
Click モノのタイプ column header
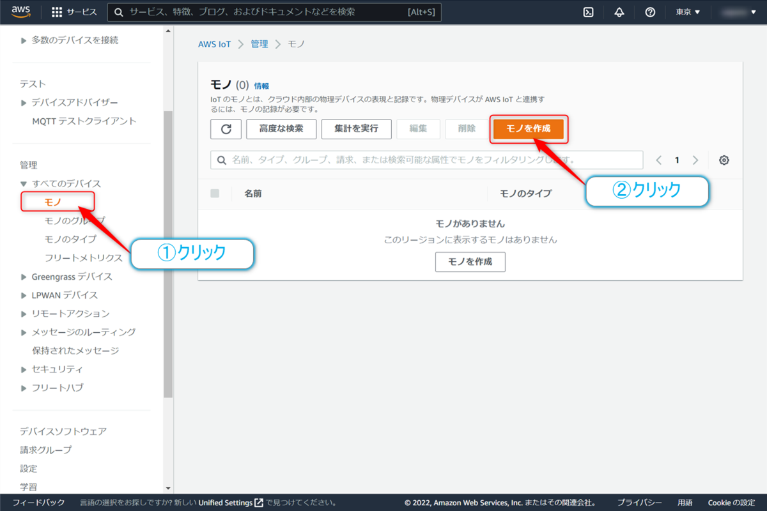pyautogui.click(x=525, y=194)
